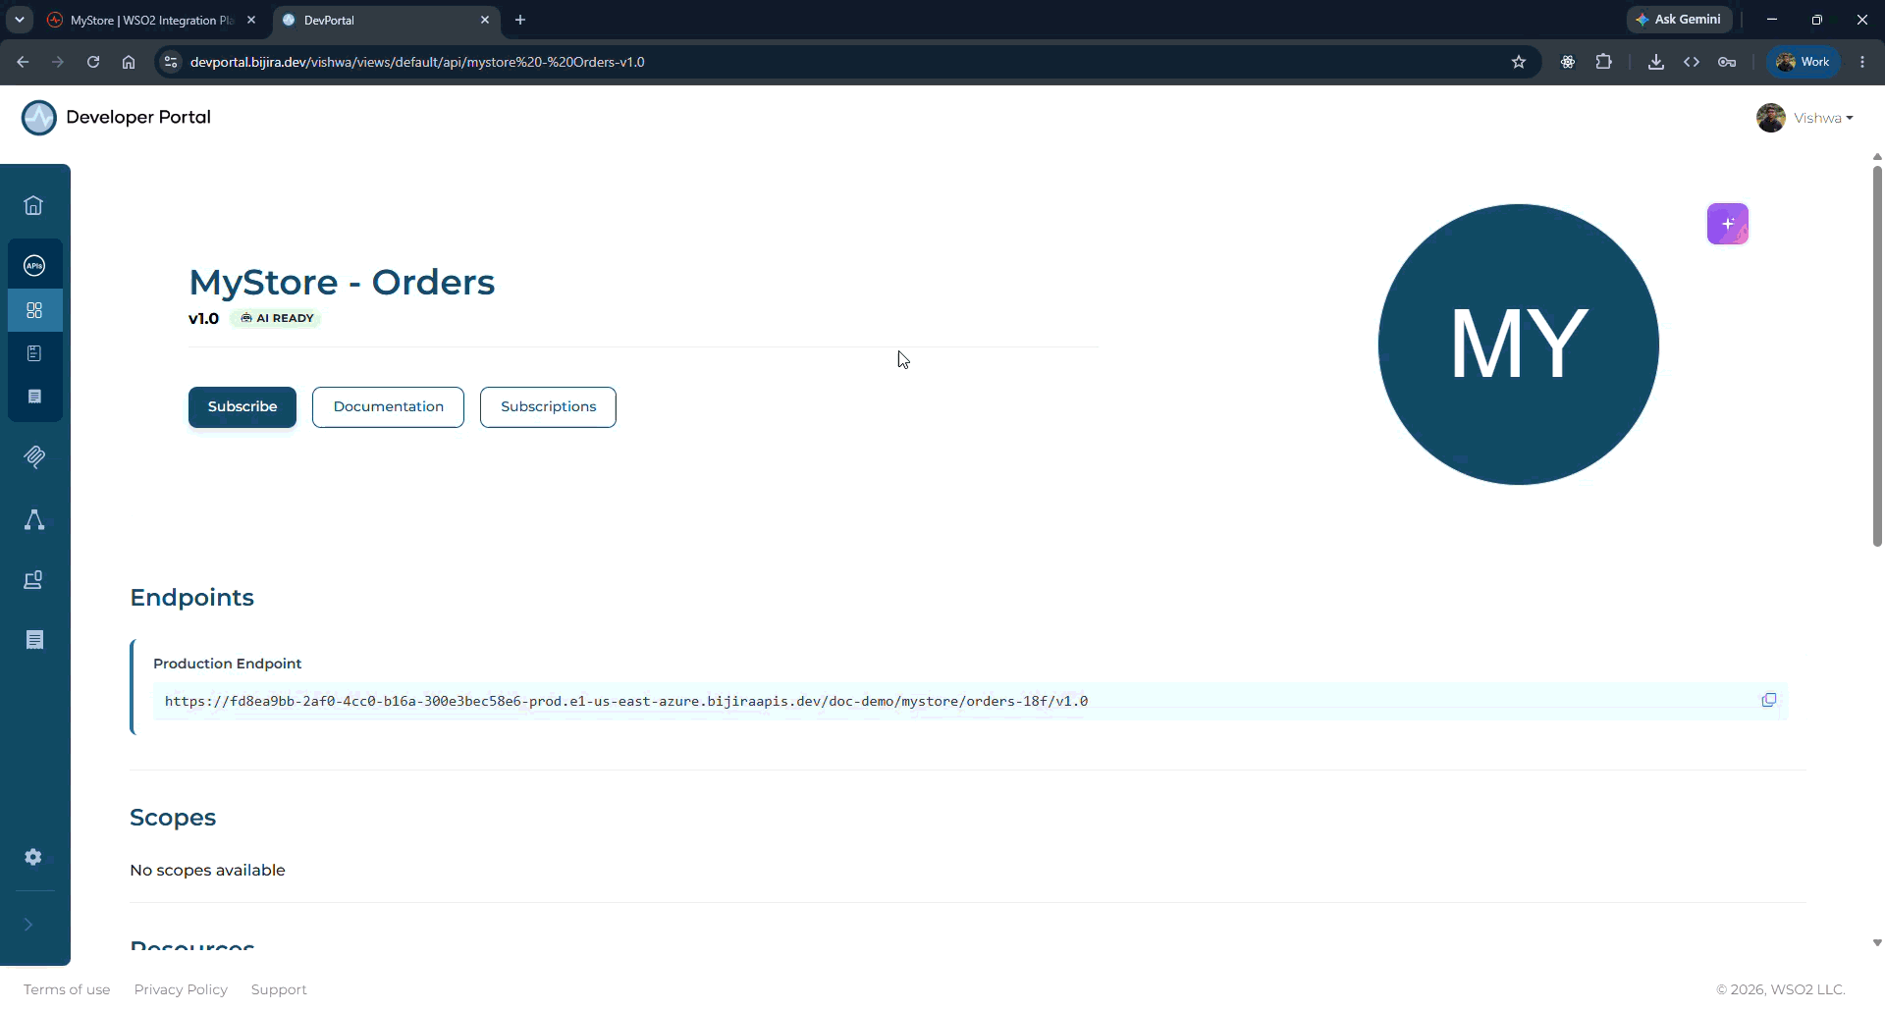Click the flower-shaped extension icon
1885x1011 pixels.
1568,62
